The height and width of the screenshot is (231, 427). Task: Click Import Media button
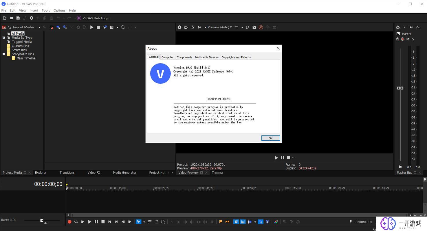[22, 27]
